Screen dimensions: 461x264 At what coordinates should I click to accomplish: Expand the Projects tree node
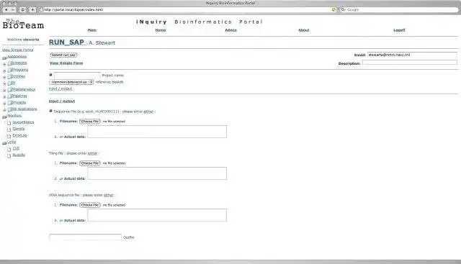[4, 104]
